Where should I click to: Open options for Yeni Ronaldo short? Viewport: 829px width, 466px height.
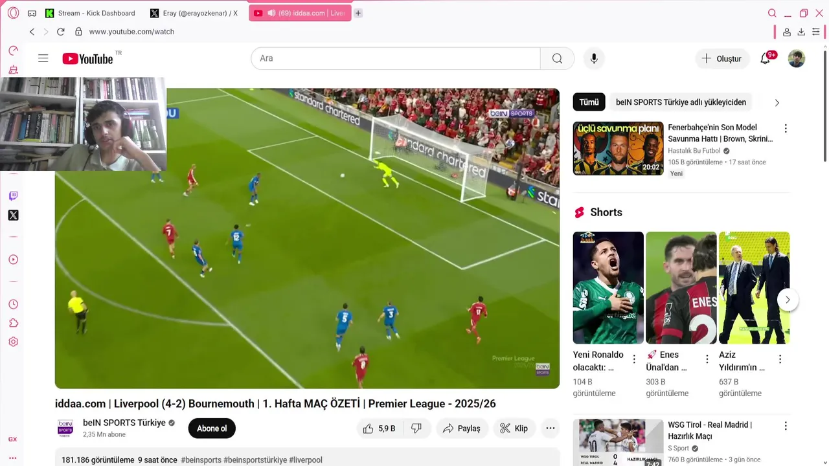pyautogui.click(x=634, y=359)
